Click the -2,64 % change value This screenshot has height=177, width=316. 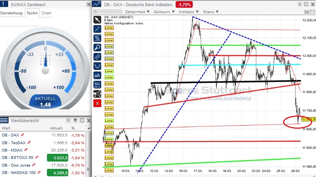coord(78,143)
